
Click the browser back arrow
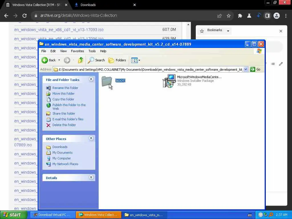tap(6, 16)
